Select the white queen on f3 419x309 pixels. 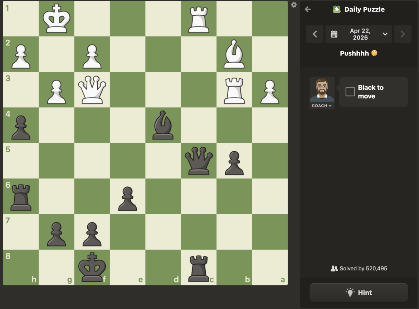(x=92, y=90)
